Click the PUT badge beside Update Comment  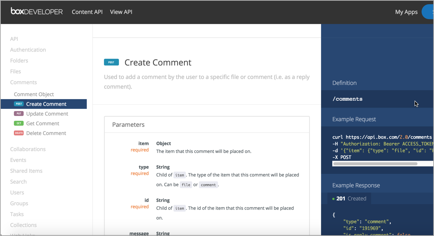[19, 114]
